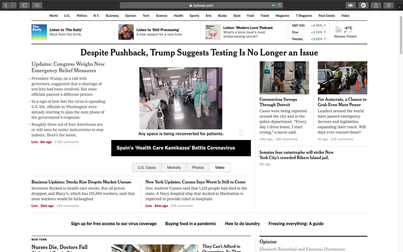Open 'Freezing everything: A guide' link
Viewport: 403px width, 252px height.
(296, 223)
